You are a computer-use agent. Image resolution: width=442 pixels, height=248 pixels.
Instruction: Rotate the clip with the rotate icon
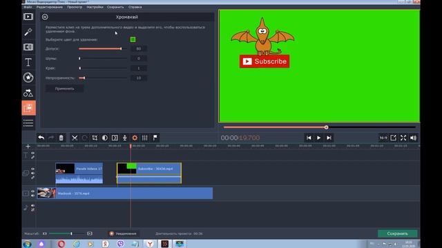(x=84, y=138)
